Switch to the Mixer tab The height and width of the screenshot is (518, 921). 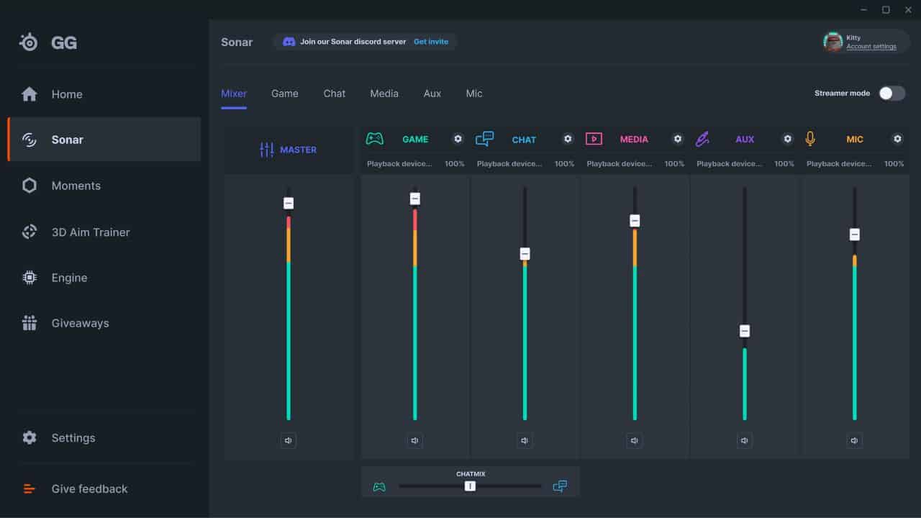coord(234,94)
